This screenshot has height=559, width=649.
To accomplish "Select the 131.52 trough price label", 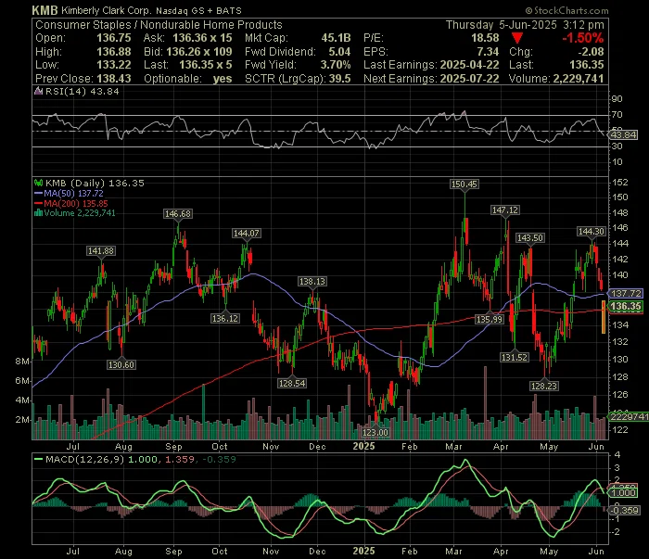I will (x=514, y=357).
